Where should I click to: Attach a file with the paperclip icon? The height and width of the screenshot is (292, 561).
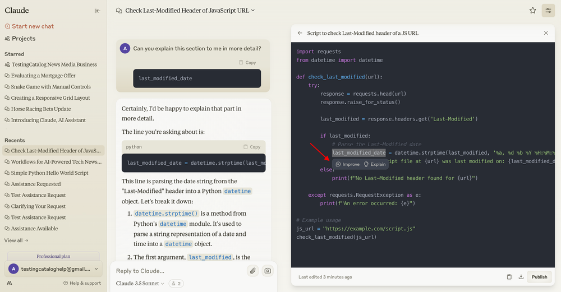coord(253,271)
